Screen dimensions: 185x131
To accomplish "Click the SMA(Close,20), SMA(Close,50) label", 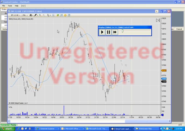I will [x=21, y=19].
